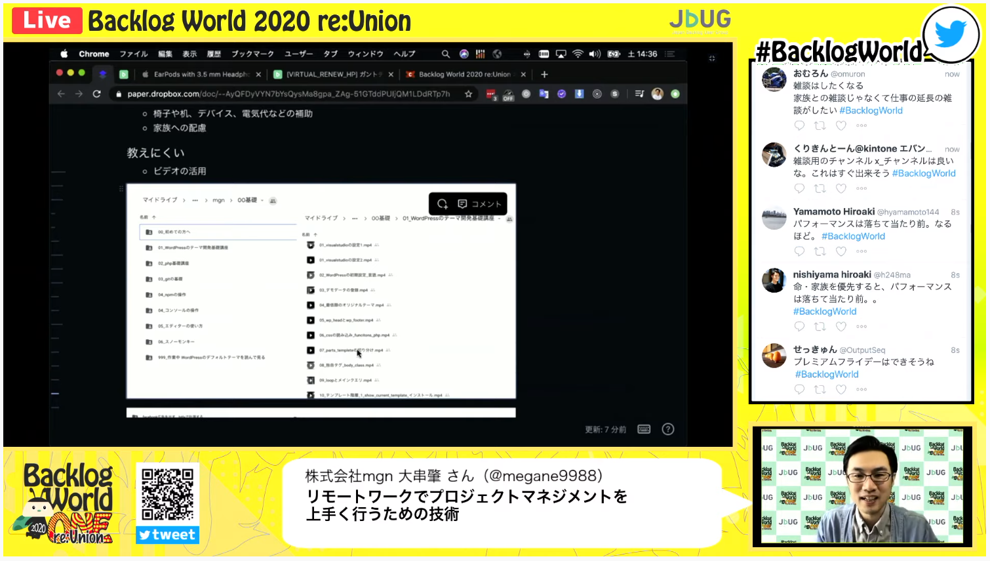Open Chrome media controls icon
The image size is (990, 561).
[x=639, y=94]
